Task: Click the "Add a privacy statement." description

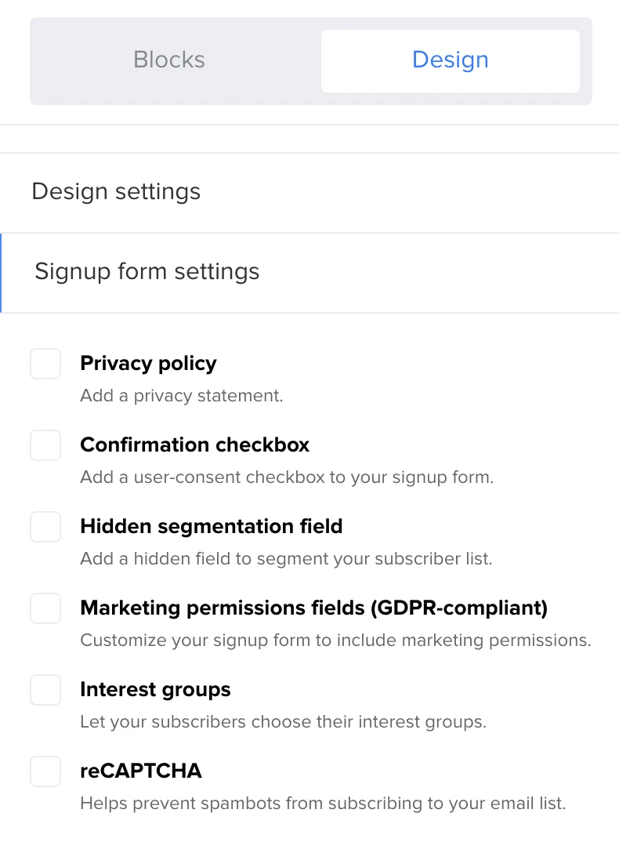Action: 182,396
